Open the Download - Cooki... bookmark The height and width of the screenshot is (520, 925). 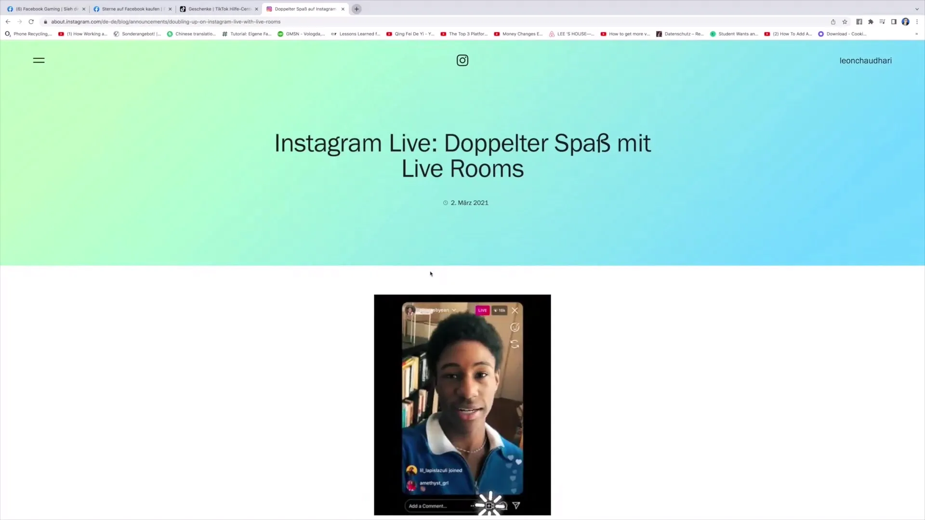click(x=842, y=34)
